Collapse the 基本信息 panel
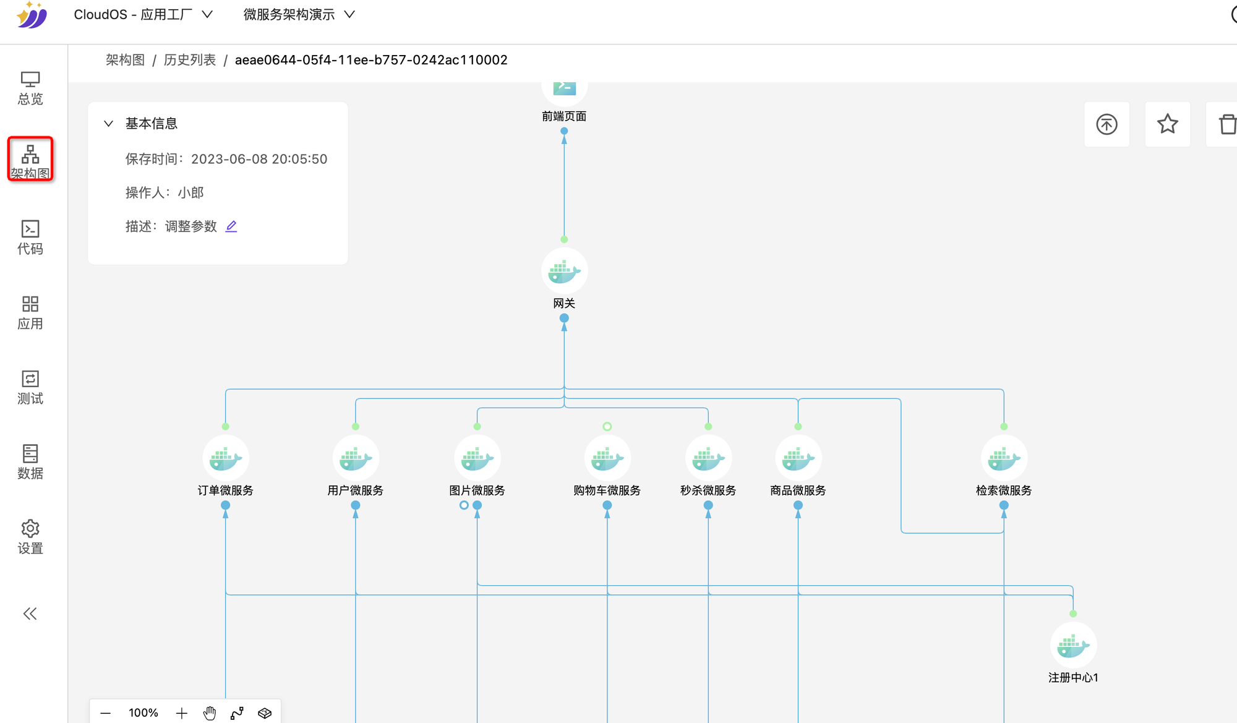Viewport: 1237px width, 723px height. click(x=109, y=123)
